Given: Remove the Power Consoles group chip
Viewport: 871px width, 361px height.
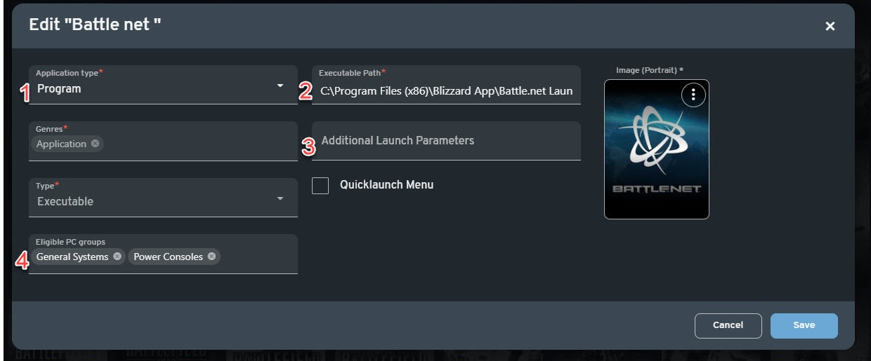Looking at the screenshot, I should pos(211,257).
